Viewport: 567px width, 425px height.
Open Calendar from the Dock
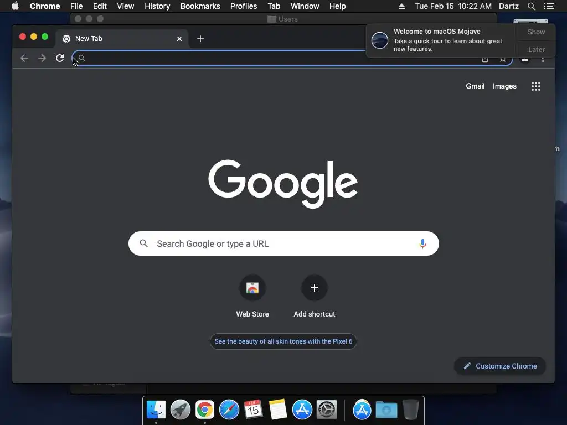[x=253, y=410]
